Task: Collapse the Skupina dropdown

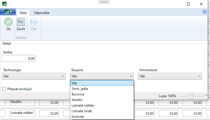Action: pos(102,76)
